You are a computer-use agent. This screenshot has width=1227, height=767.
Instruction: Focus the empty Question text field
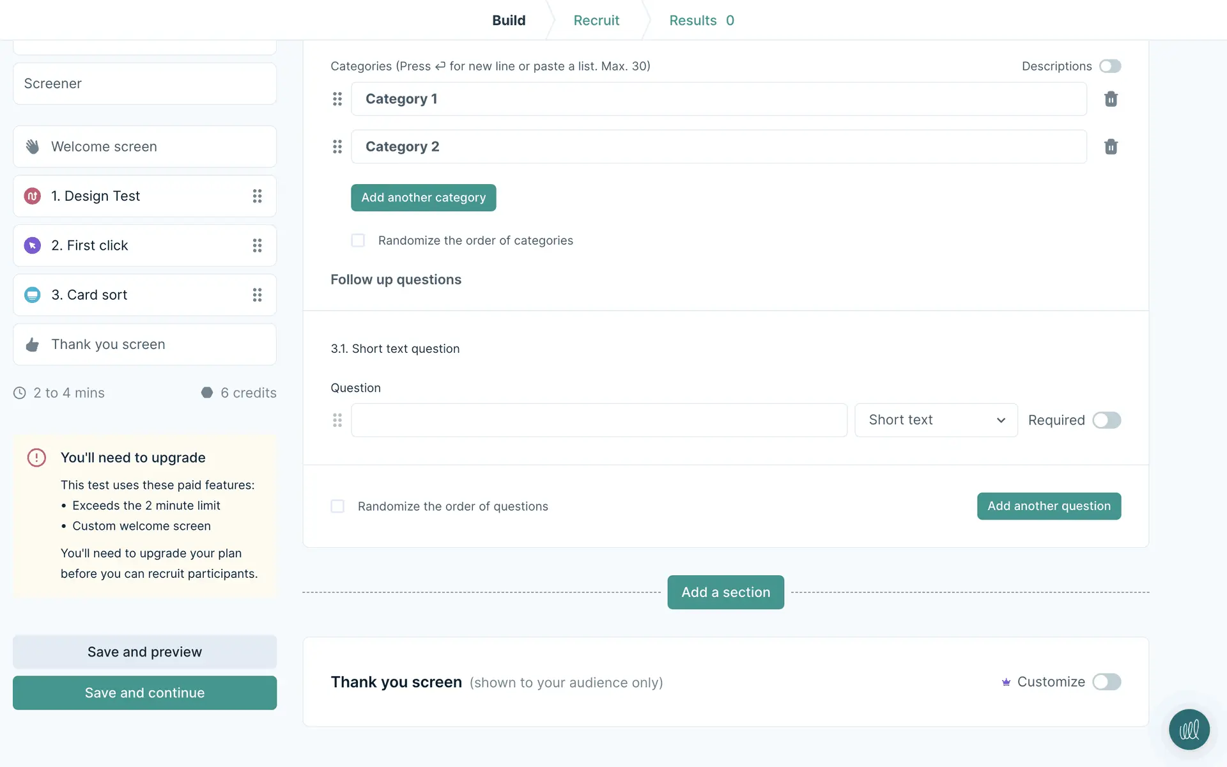[599, 420]
